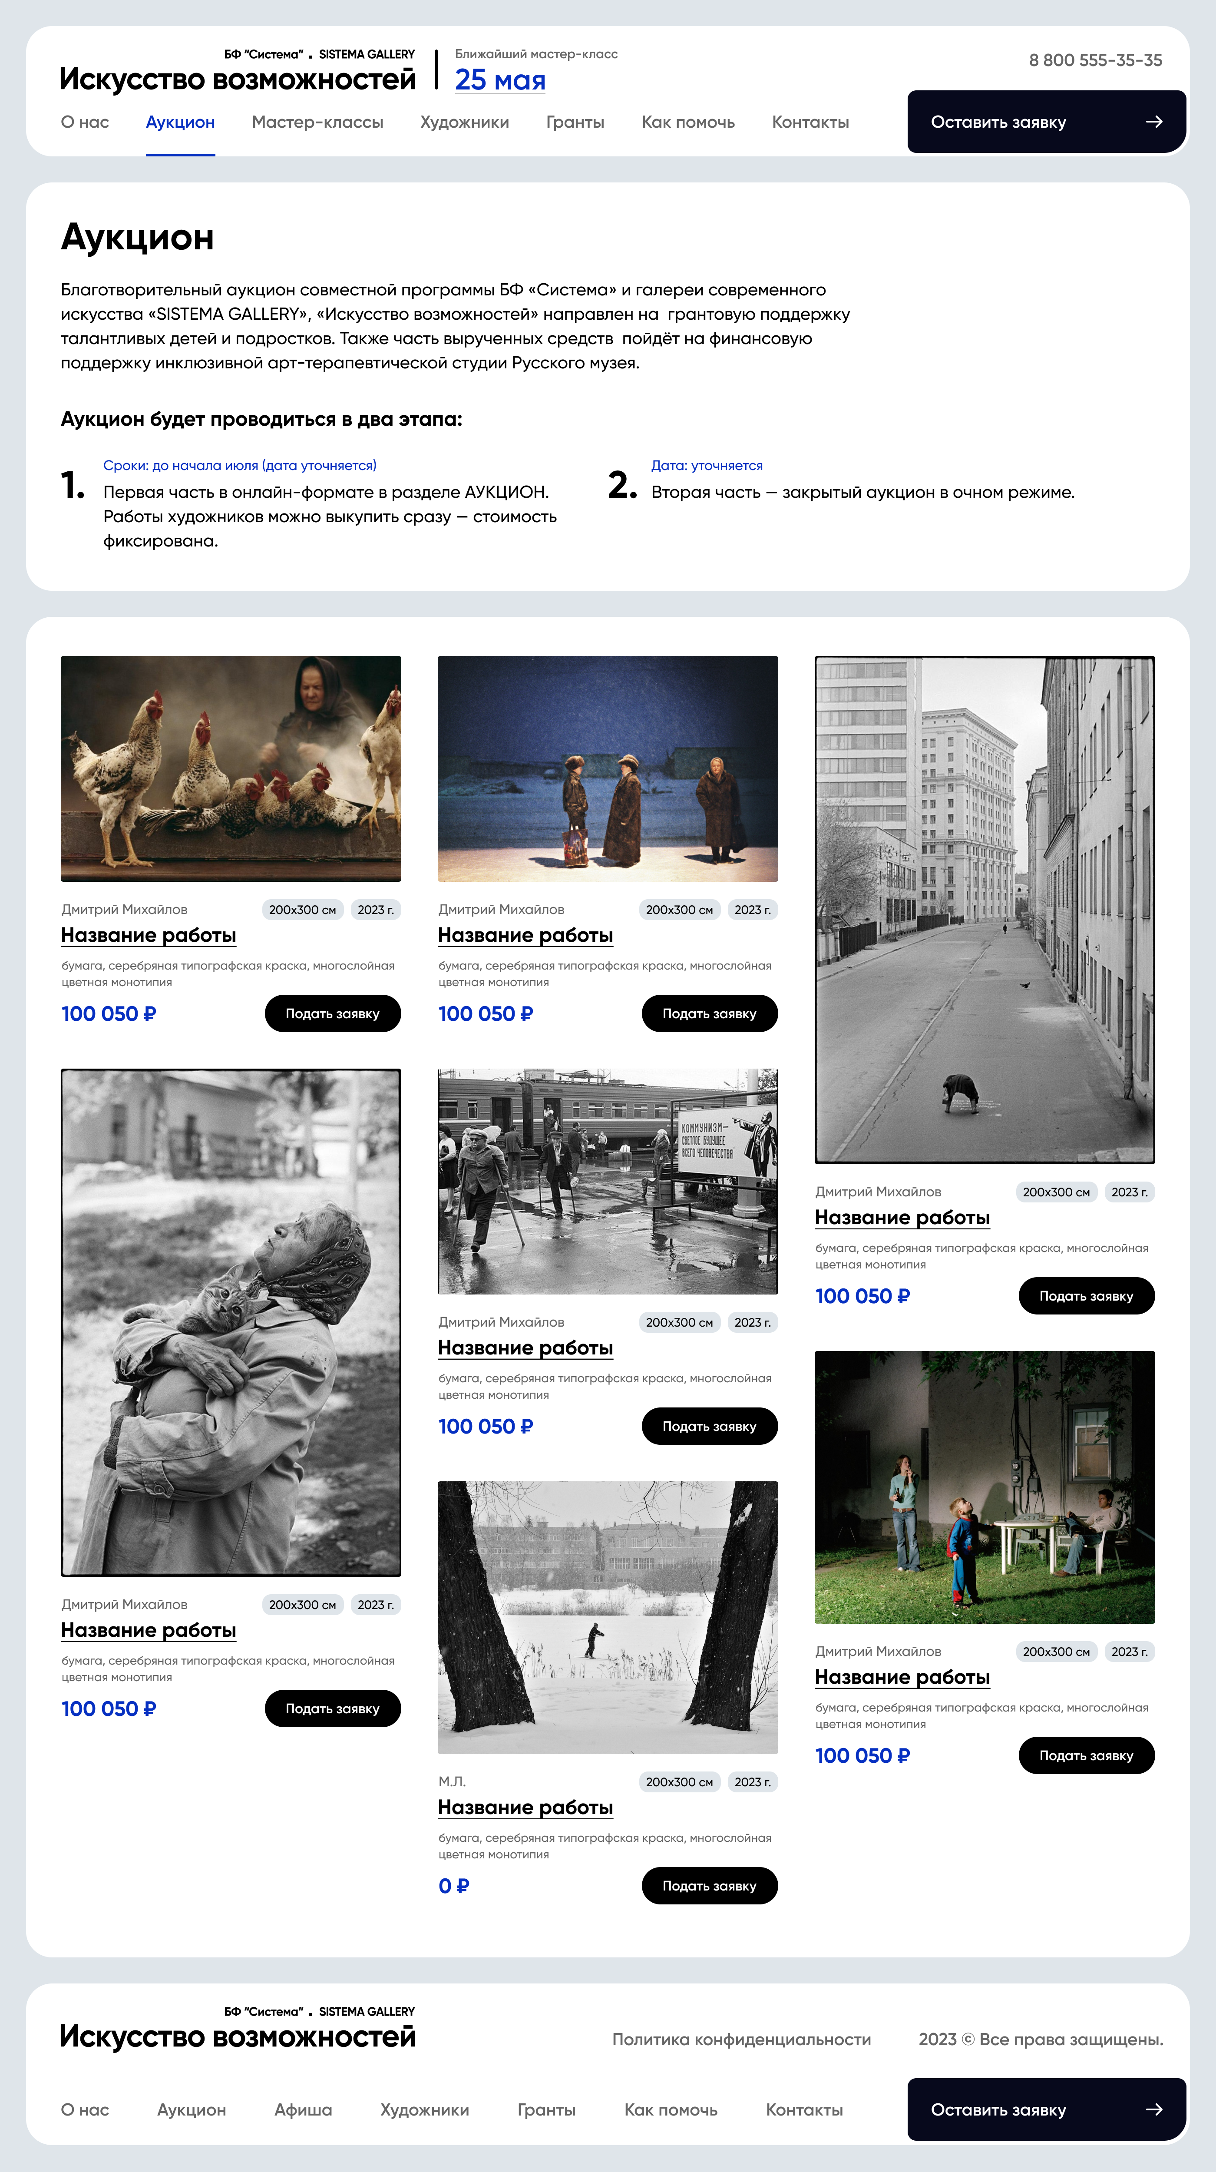Image resolution: width=1216 pixels, height=2172 pixels.
Task: Open the woman holding cat photo artwork
Action: tap(231, 1322)
